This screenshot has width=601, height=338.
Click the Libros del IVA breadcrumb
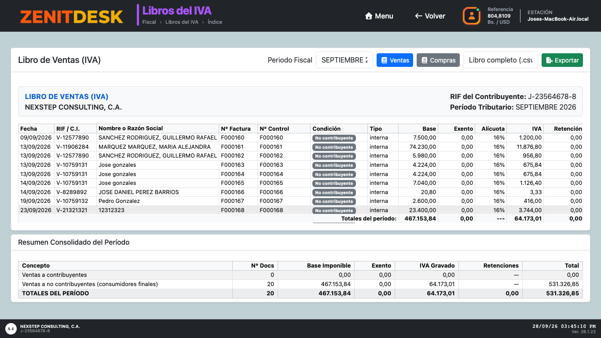click(x=182, y=22)
